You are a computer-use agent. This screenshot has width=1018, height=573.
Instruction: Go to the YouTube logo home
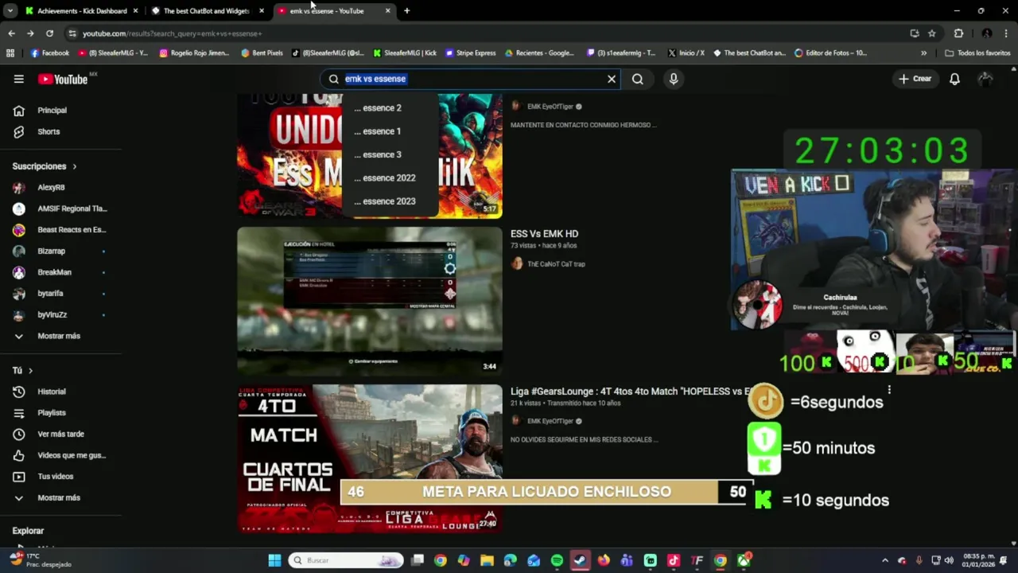[63, 79]
